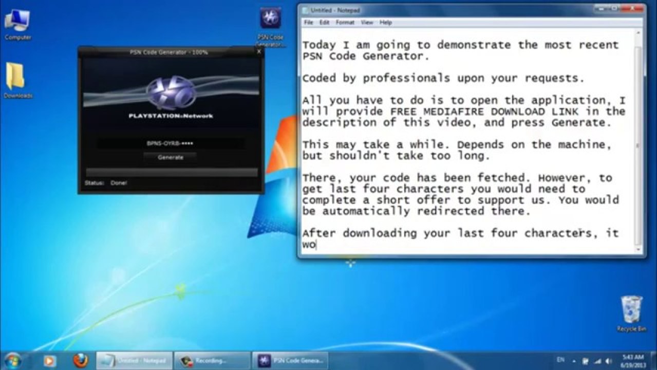This screenshot has height=370, width=657.
Task: Click the Notepad title bar icon
Action: (x=305, y=10)
